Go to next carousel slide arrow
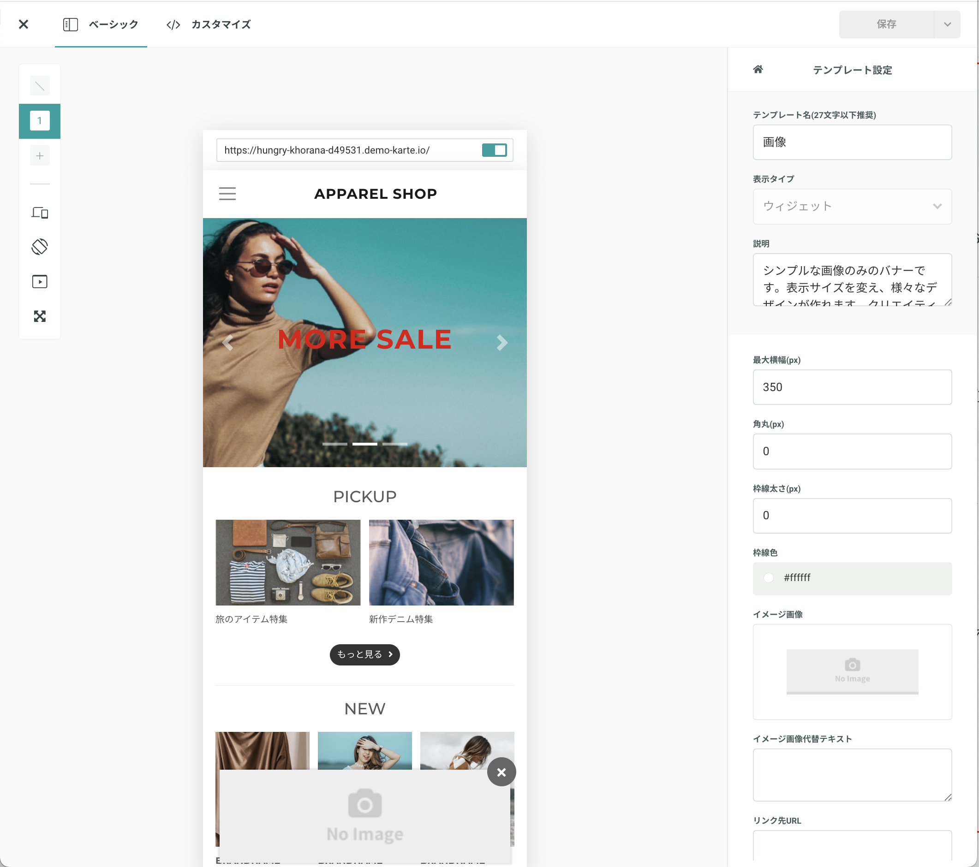 tap(501, 343)
